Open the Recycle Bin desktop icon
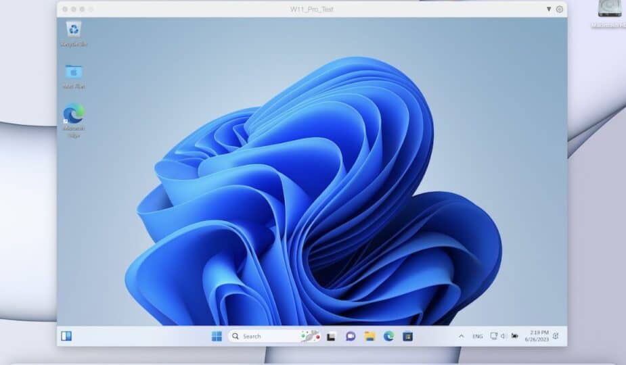Viewport: 626px width, 365px height. click(74, 34)
